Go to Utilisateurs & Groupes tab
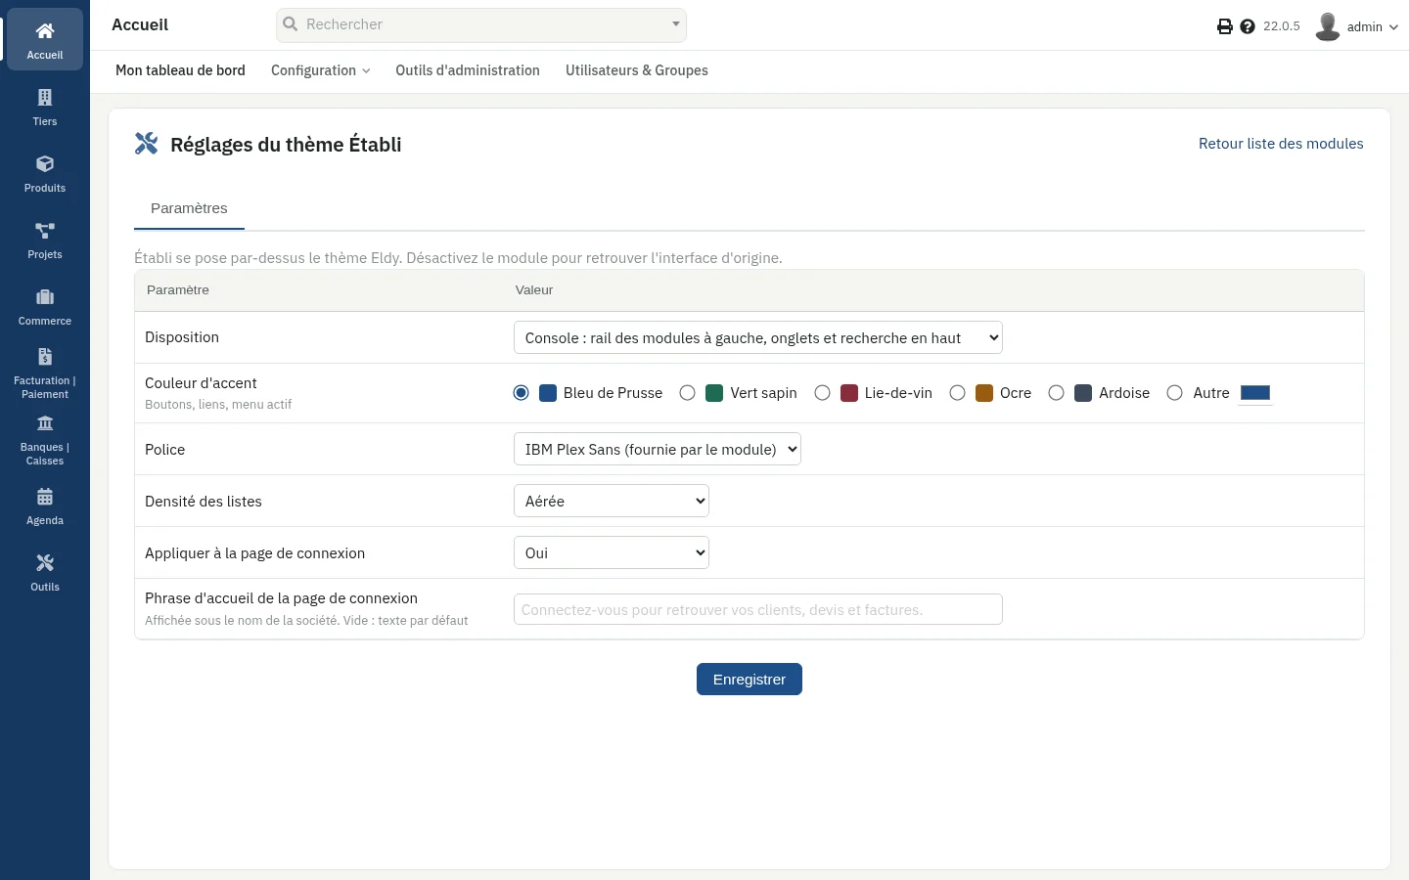This screenshot has height=880, width=1409. pos(637,70)
